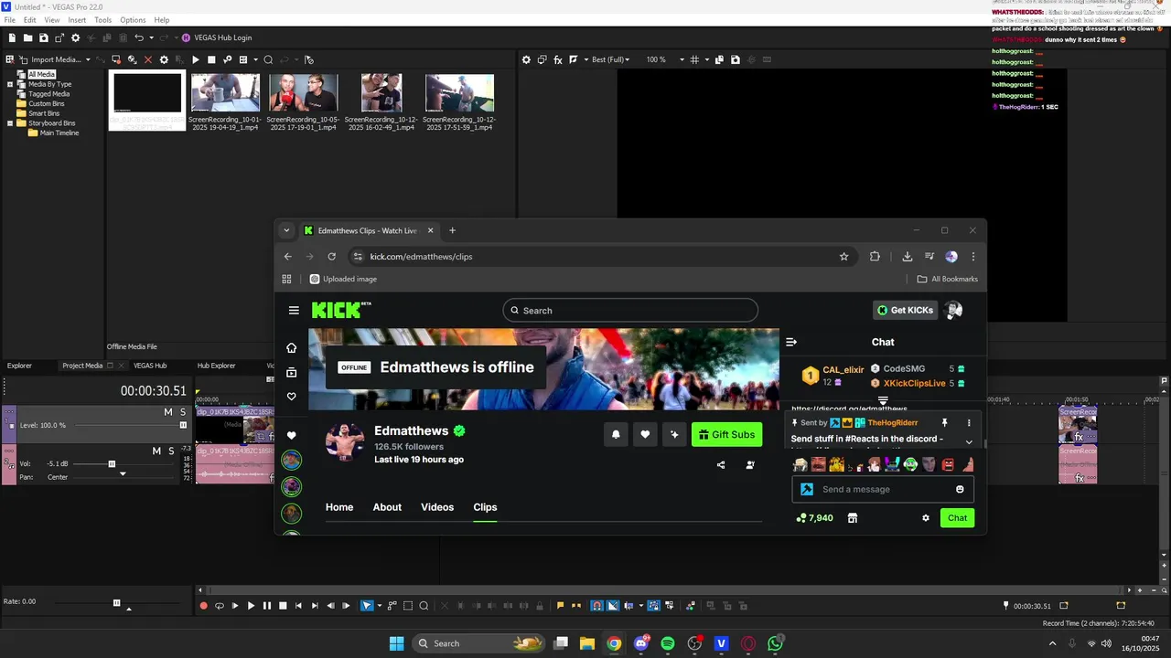1171x658 pixels.
Task: Click audio track Vol slider handle
Action: (x=112, y=463)
